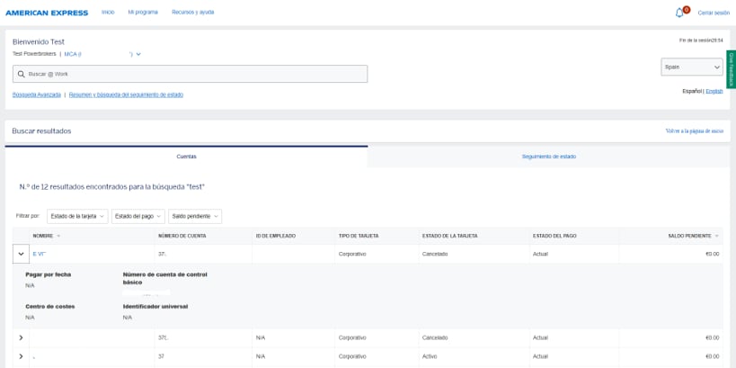Open the MCA account selector chevron

(x=138, y=54)
